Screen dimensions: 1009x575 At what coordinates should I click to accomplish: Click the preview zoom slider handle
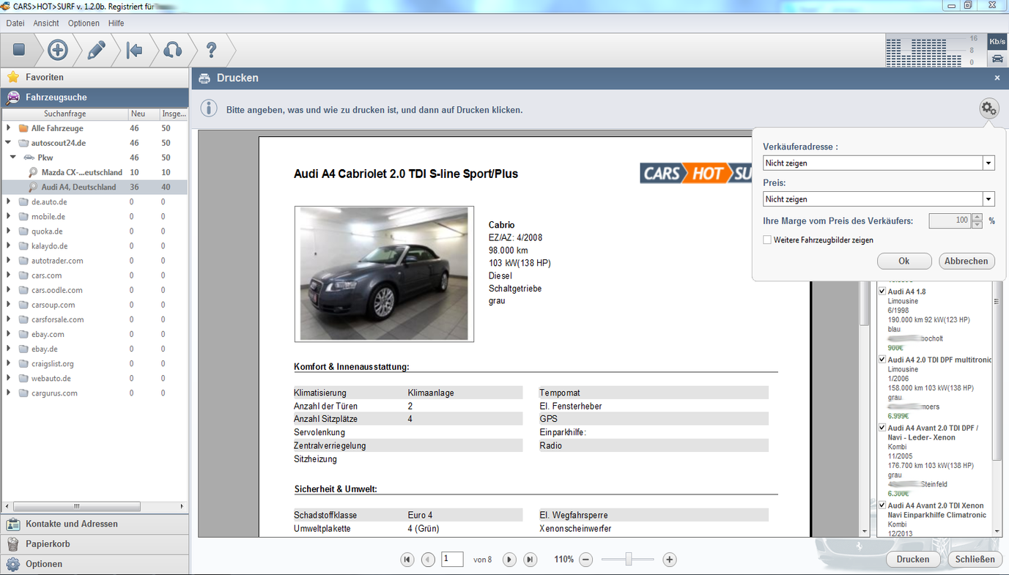(629, 560)
